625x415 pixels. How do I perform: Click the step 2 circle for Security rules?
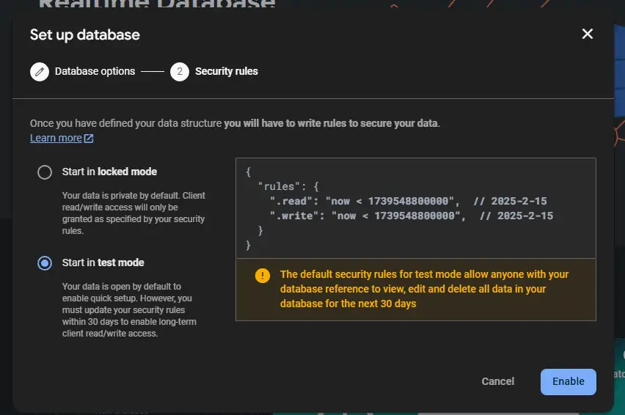tap(180, 72)
